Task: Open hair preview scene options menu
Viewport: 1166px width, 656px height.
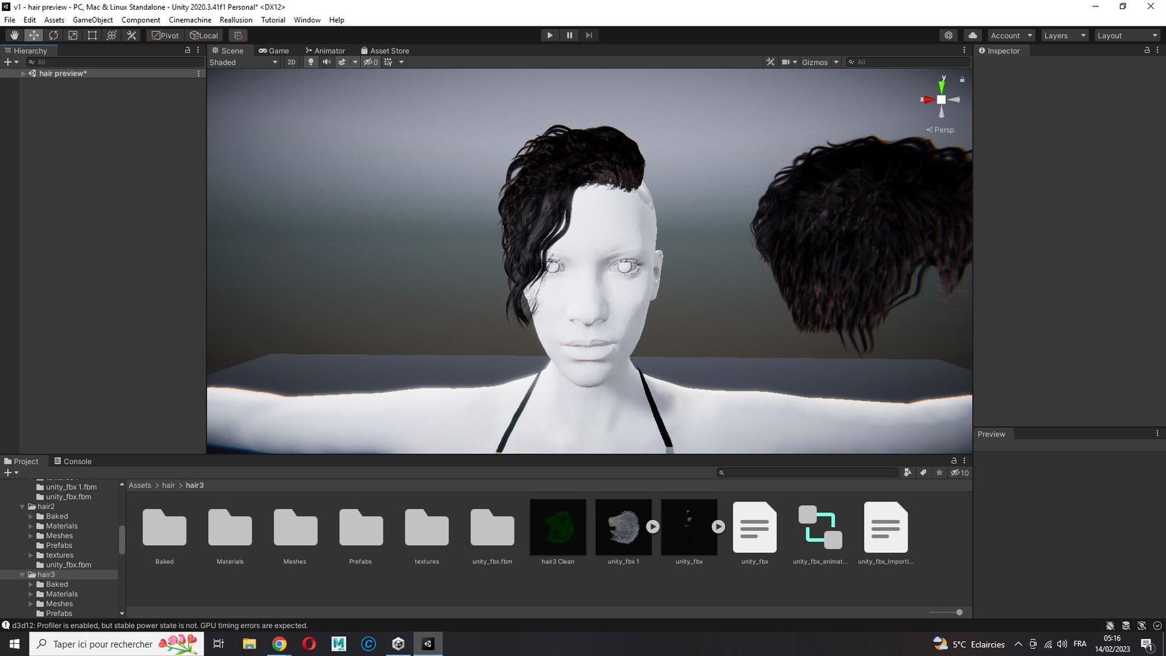Action: coord(198,74)
